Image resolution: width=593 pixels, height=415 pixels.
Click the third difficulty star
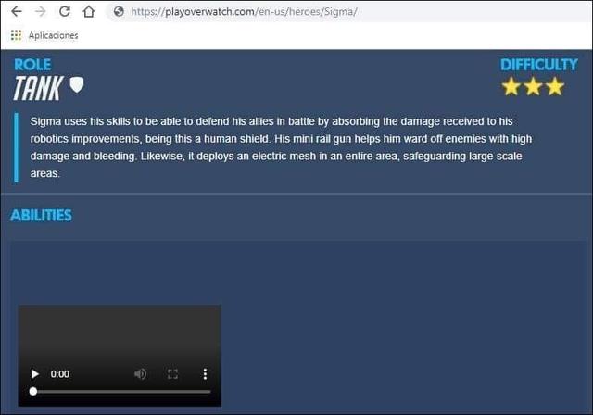[x=555, y=86]
